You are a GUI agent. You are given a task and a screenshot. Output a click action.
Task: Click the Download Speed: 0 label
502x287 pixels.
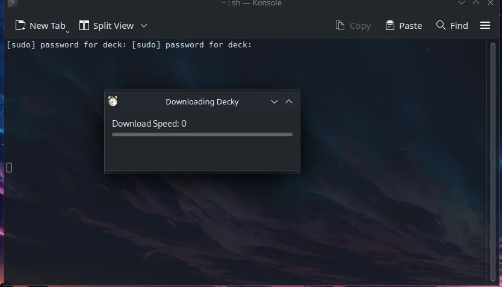[x=149, y=124]
